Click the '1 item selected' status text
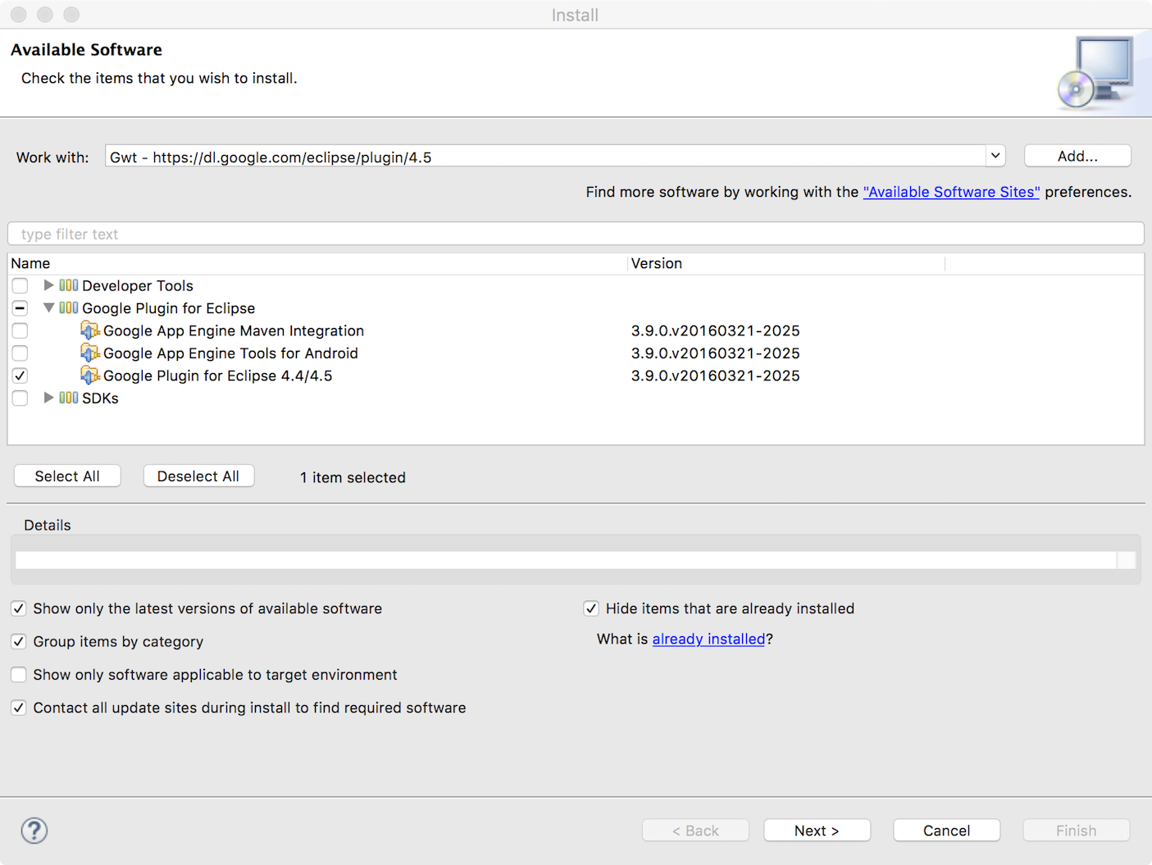1152x865 pixels. (x=353, y=477)
